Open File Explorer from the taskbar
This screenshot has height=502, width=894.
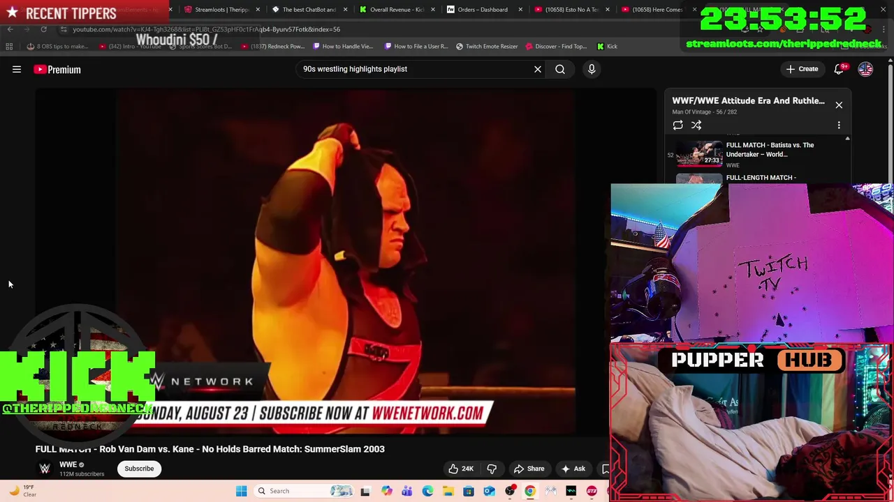(x=448, y=491)
